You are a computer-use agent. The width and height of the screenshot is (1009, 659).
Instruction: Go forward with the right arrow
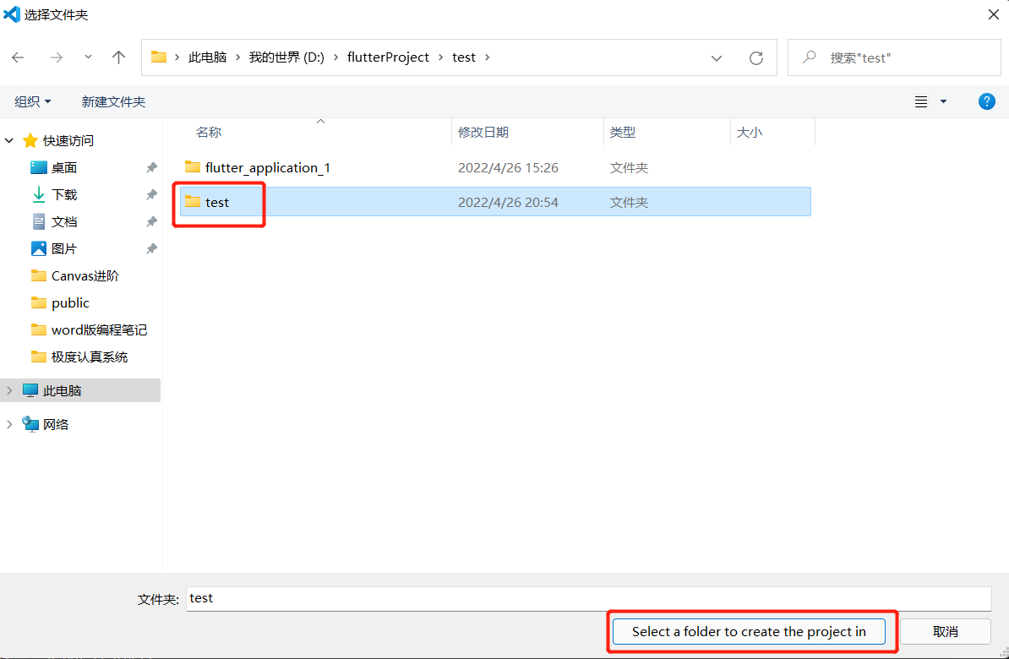click(57, 57)
